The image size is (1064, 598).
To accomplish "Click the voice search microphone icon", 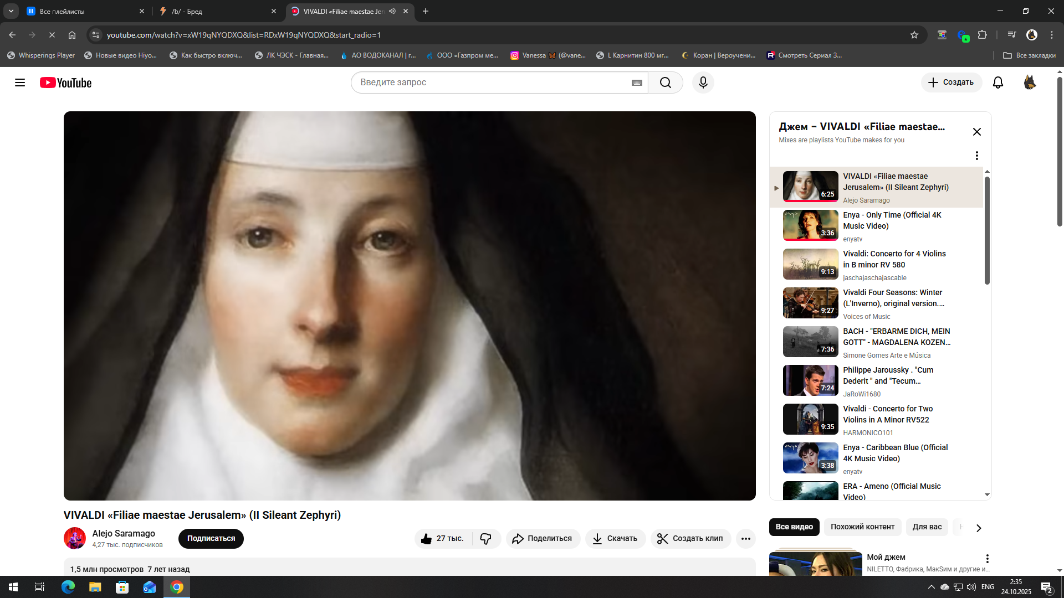I will coord(703,83).
